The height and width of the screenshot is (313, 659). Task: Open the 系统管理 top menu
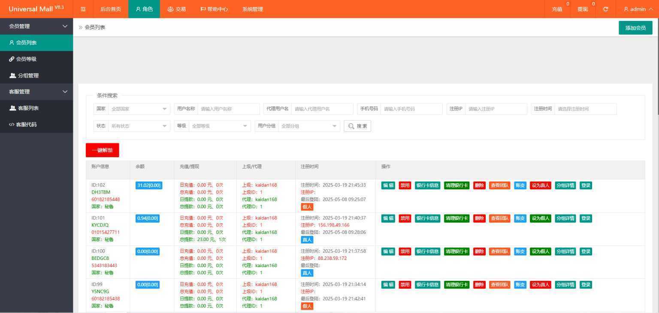coord(252,9)
